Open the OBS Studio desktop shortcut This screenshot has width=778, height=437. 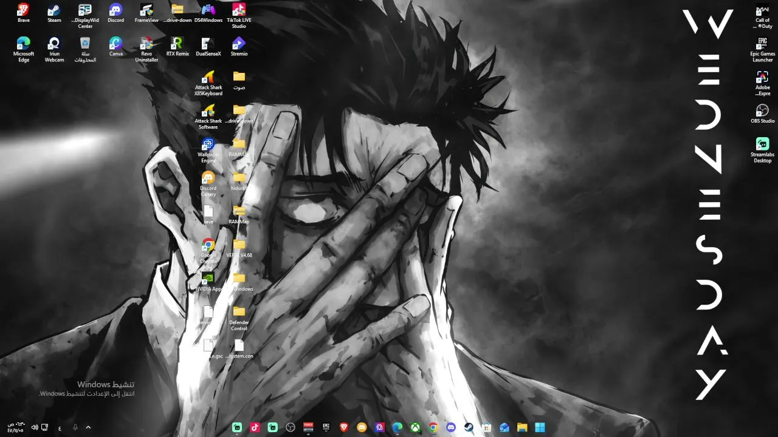point(762,113)
